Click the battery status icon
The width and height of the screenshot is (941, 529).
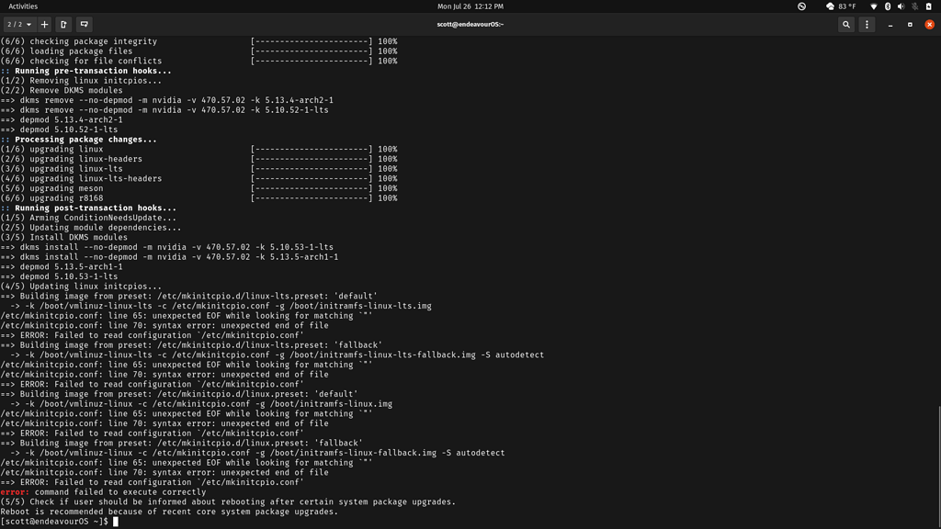pos(928,6)
